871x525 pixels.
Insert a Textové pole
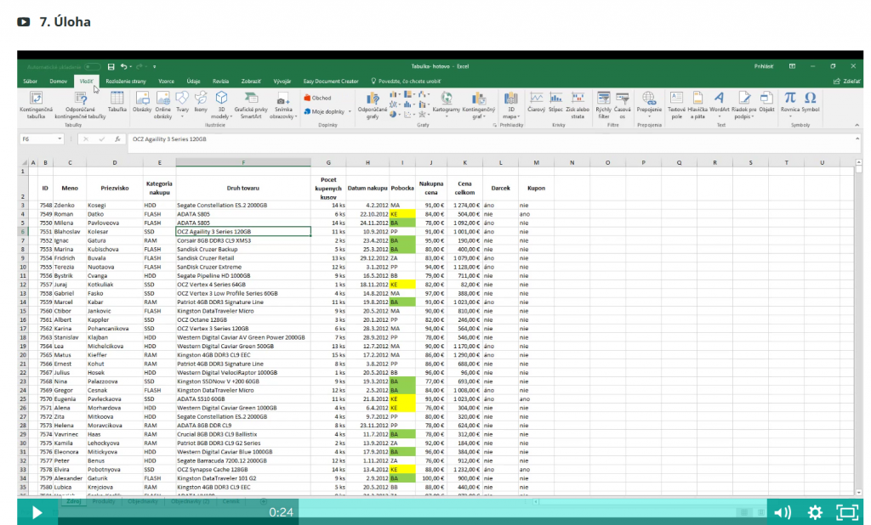pyautogui.click(x=676, y=104)
